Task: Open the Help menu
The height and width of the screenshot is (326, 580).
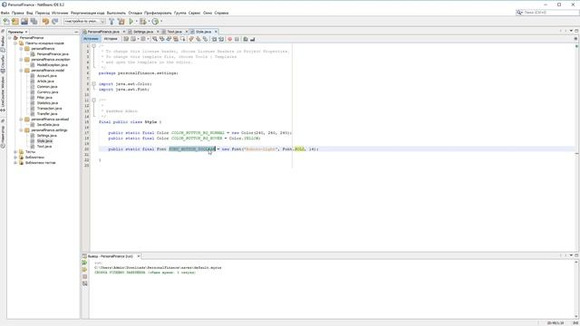Action: (221, 13)
